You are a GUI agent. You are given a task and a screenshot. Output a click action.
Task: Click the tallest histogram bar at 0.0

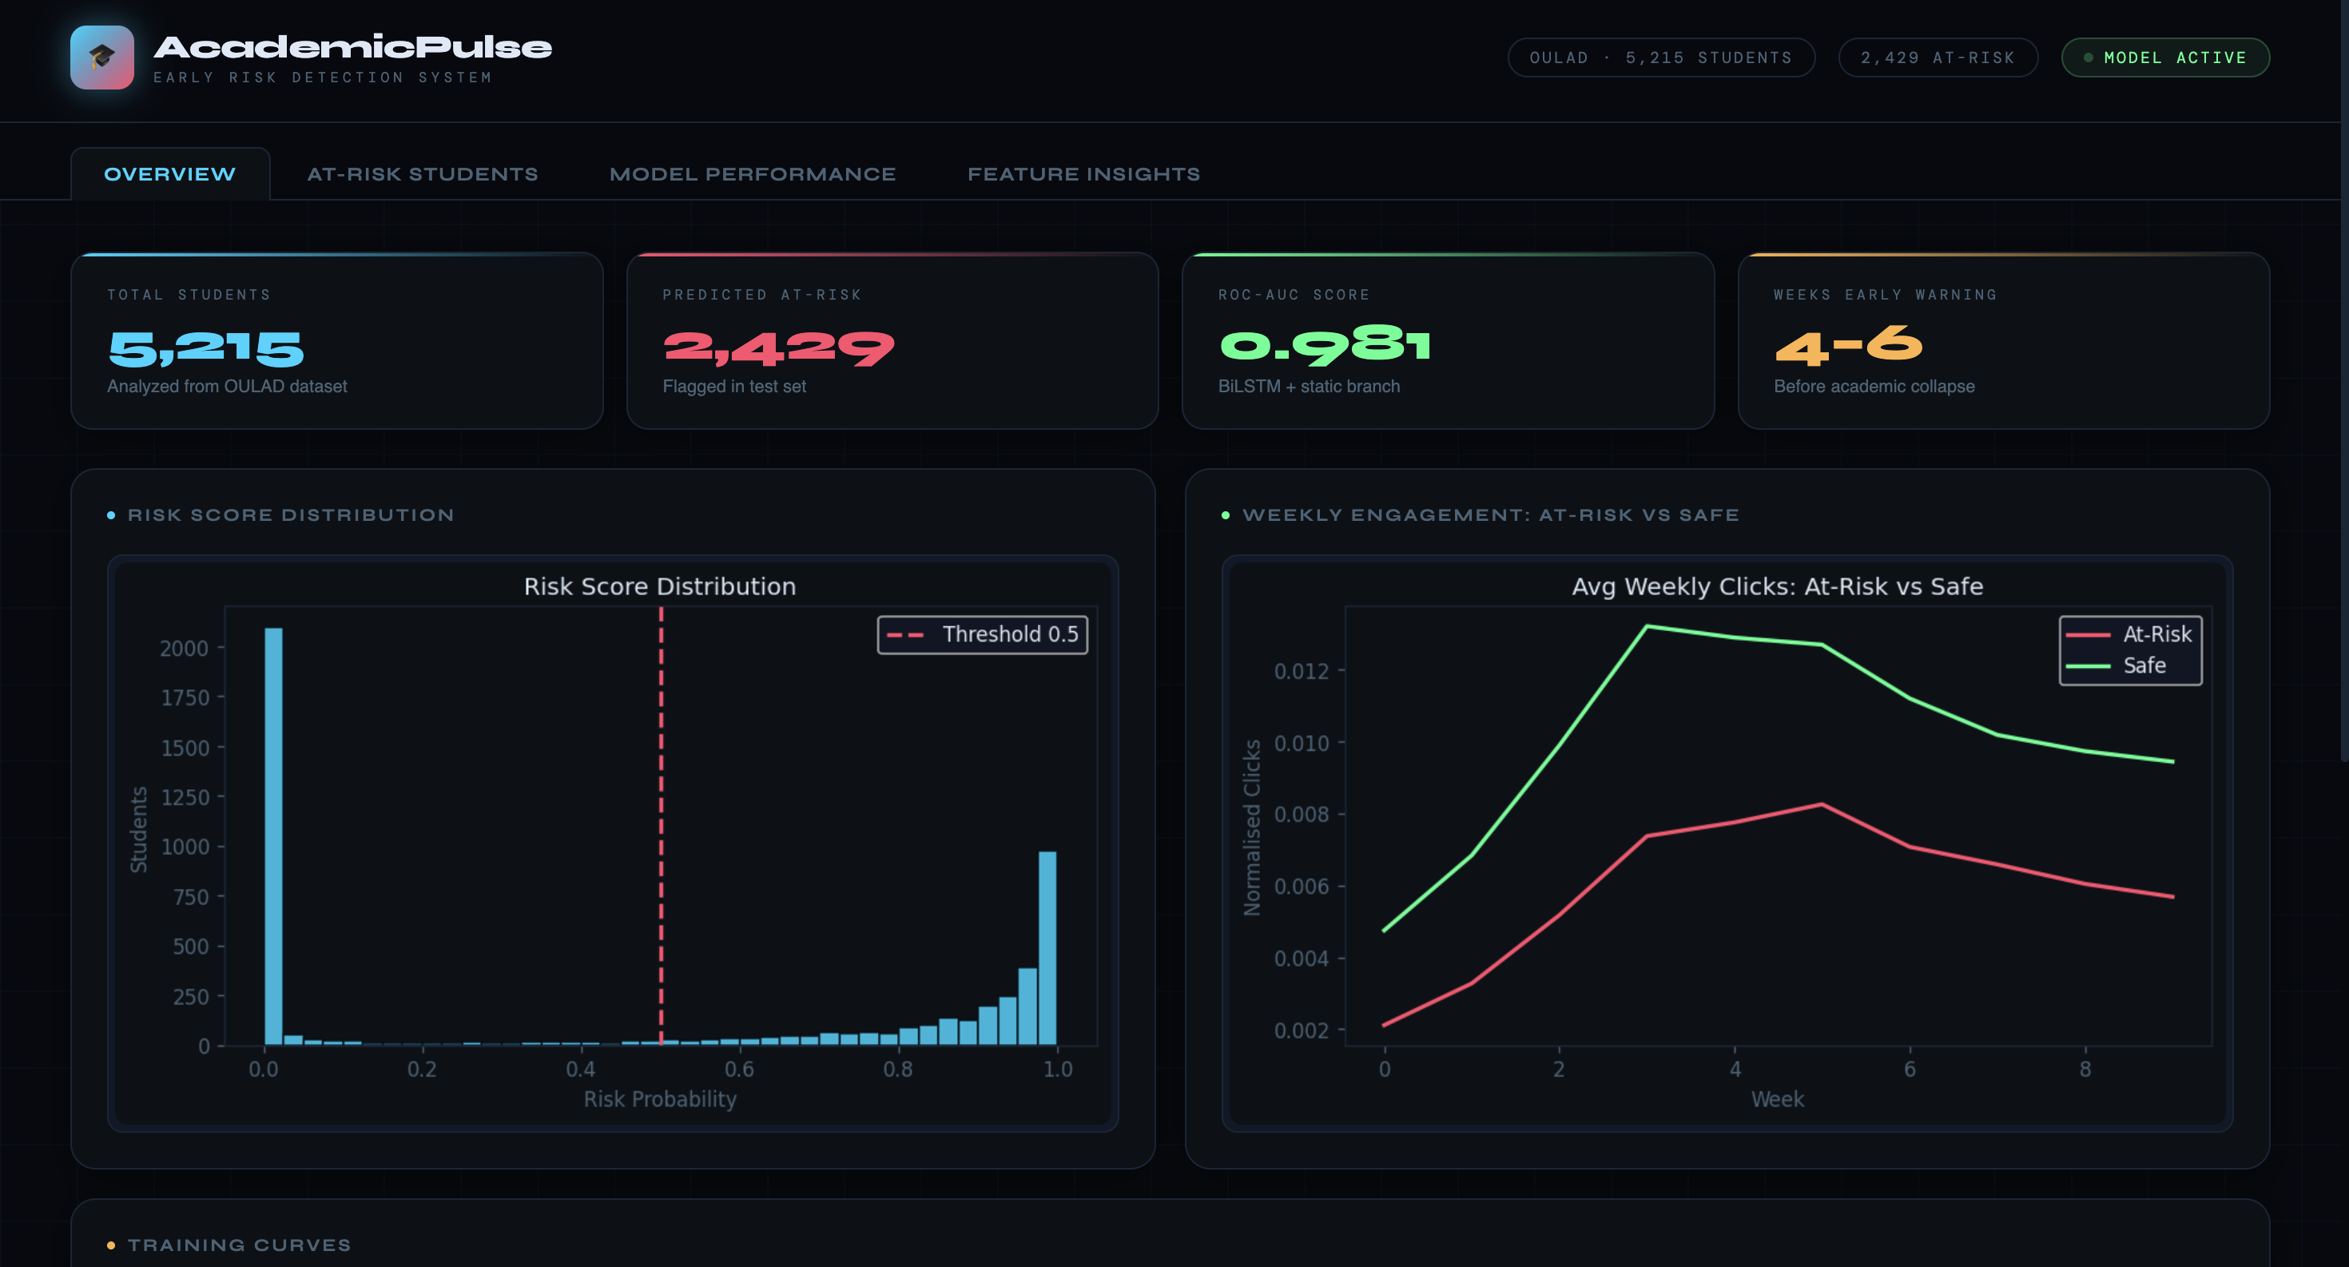point(272,836)
